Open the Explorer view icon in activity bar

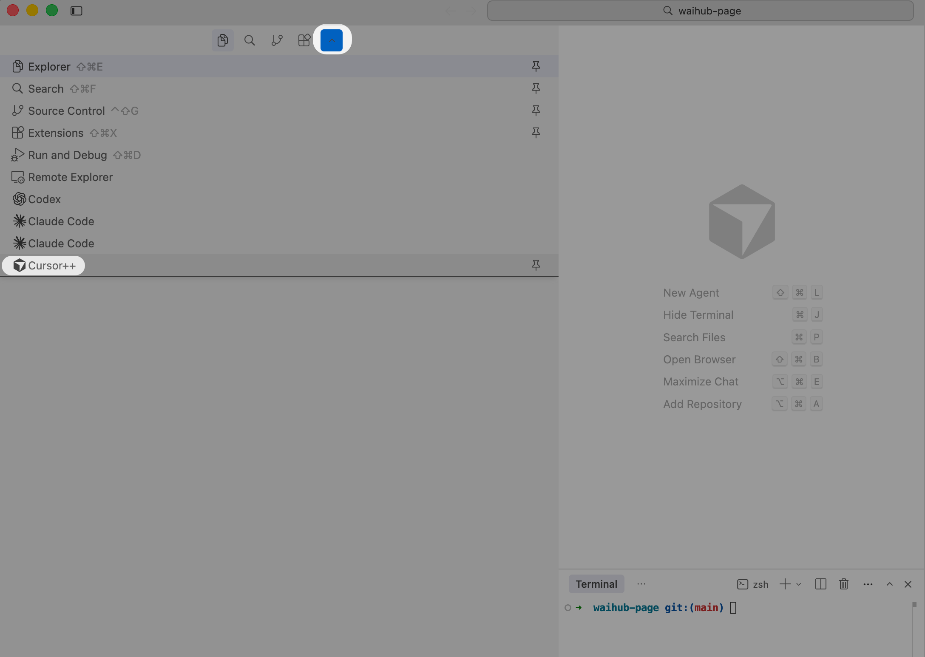tap(222, 40)
